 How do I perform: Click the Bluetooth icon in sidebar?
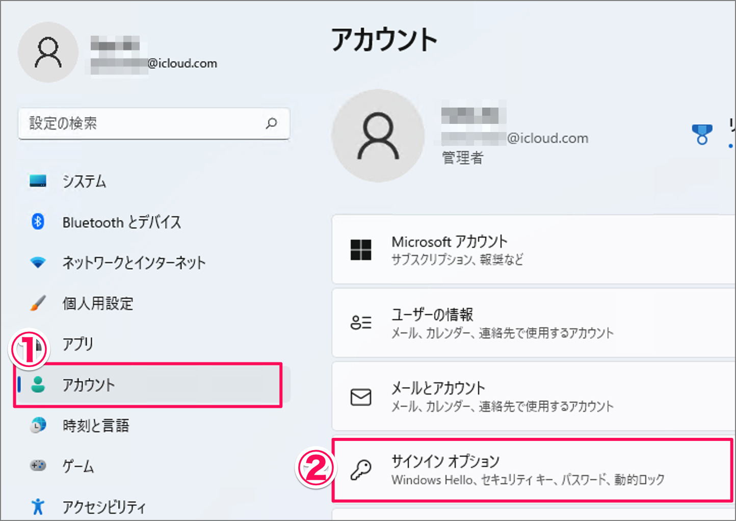click(x=38, y=222)
